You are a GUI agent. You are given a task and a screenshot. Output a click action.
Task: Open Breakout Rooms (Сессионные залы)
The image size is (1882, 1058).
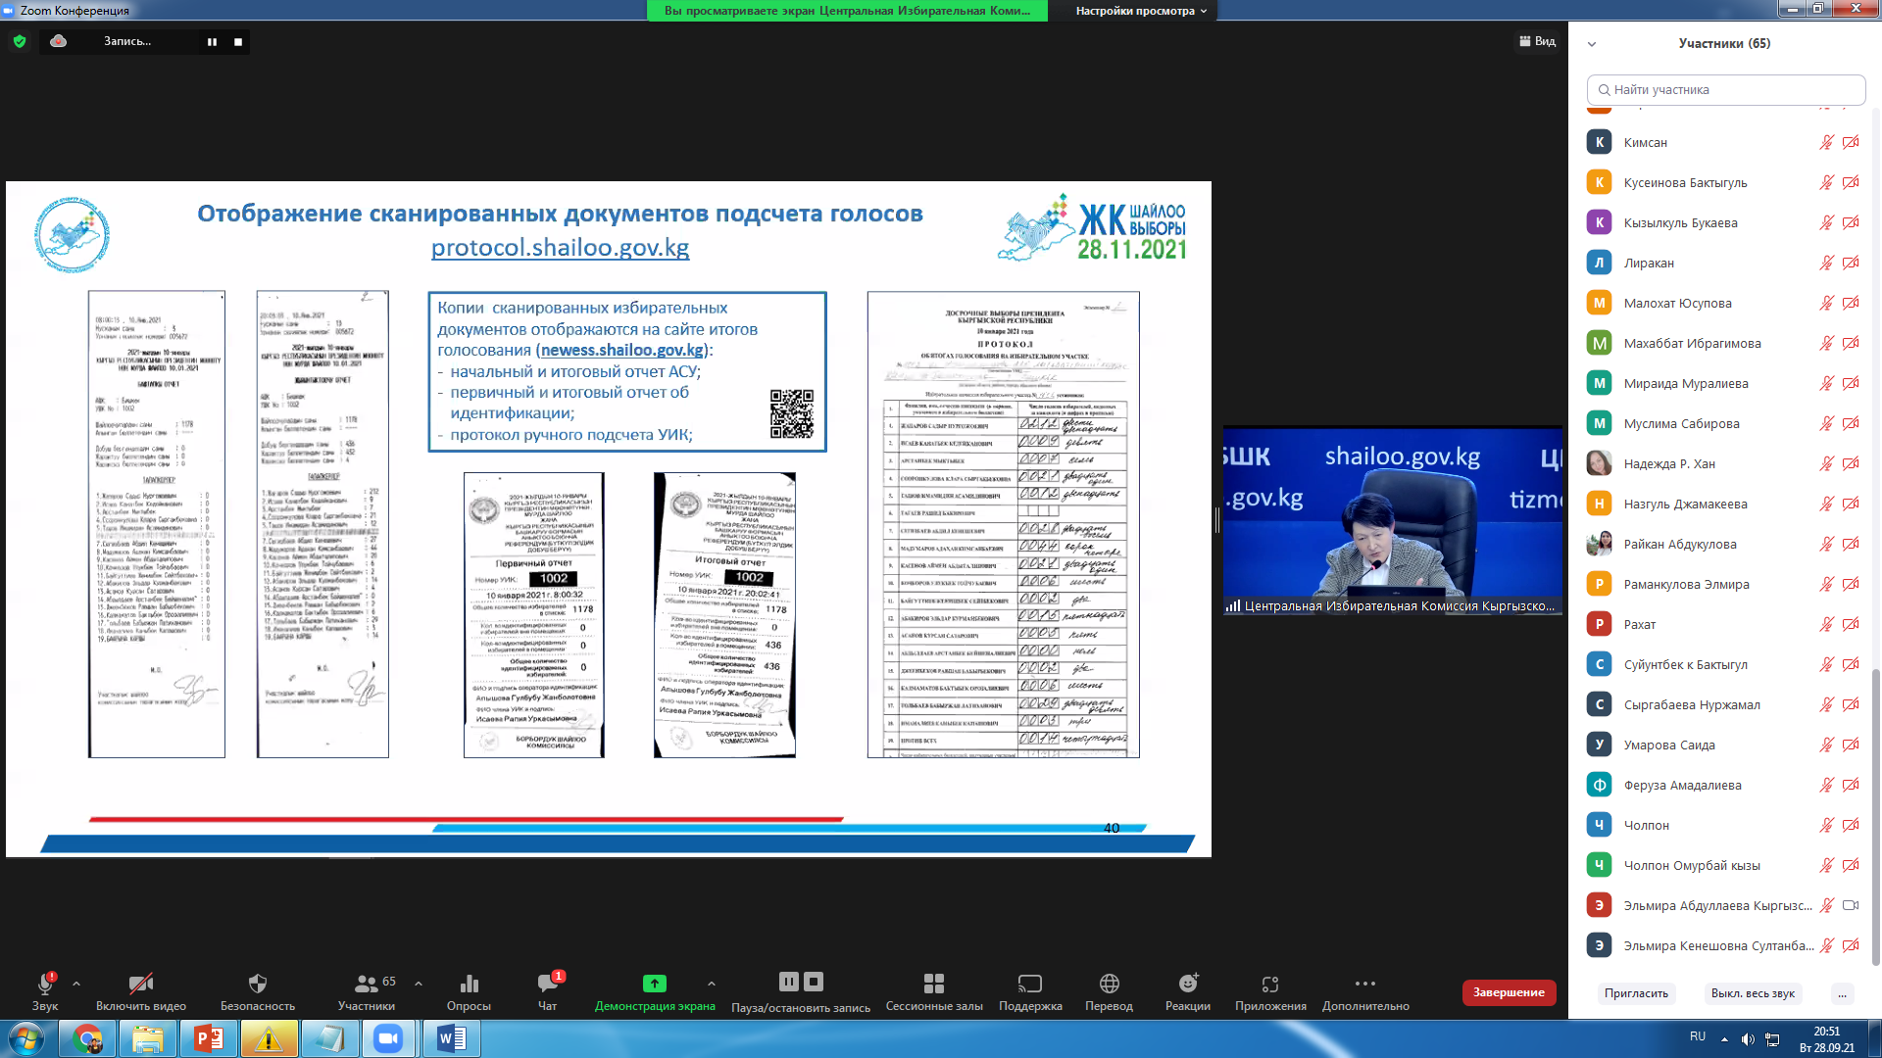[933, 984]
